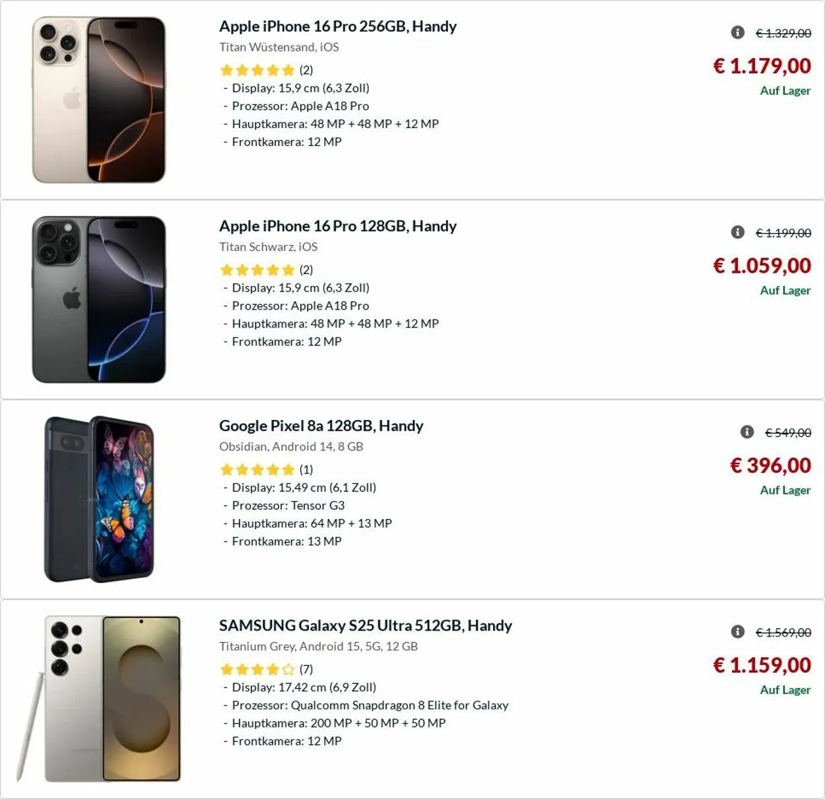Image resolution: width=825 pixels, height=799 pixels.
Task: Open star rating of Google Pixel 8a
Action: [257, 469]
